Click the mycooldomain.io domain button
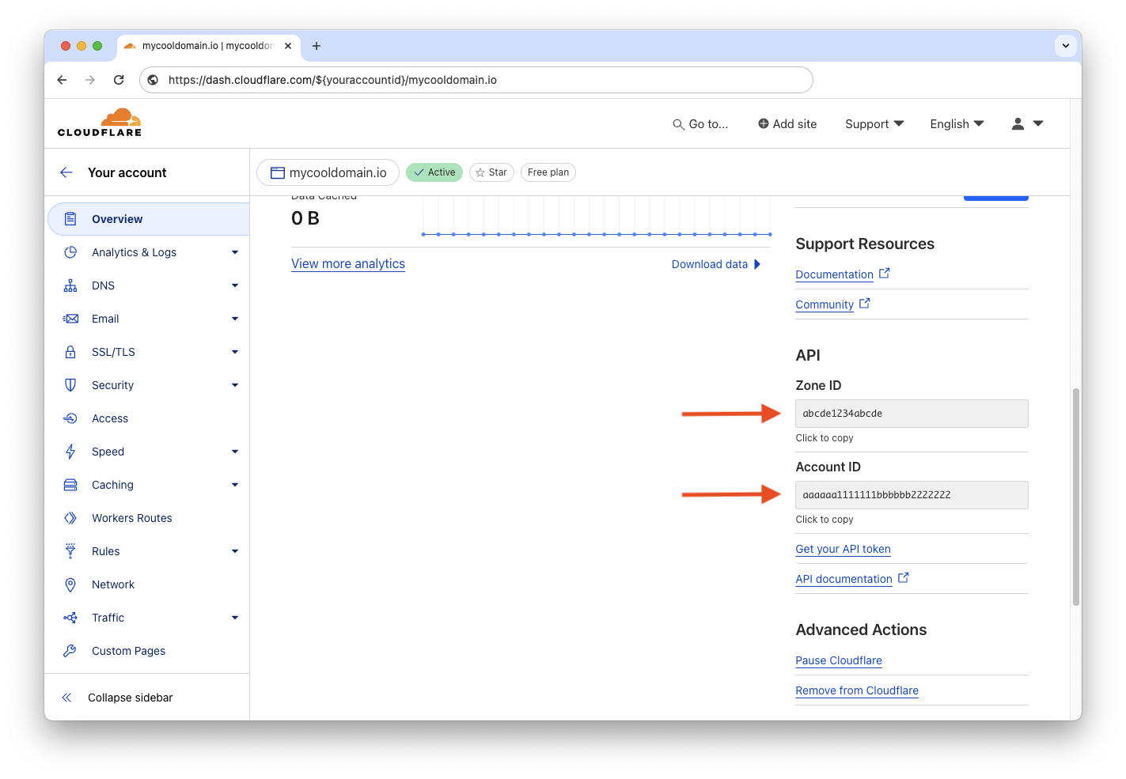The width and height of the screenshot is (1126, 779). coord(328,172)
